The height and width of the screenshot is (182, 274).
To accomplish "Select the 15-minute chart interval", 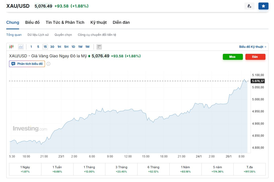I will (45, 47).
